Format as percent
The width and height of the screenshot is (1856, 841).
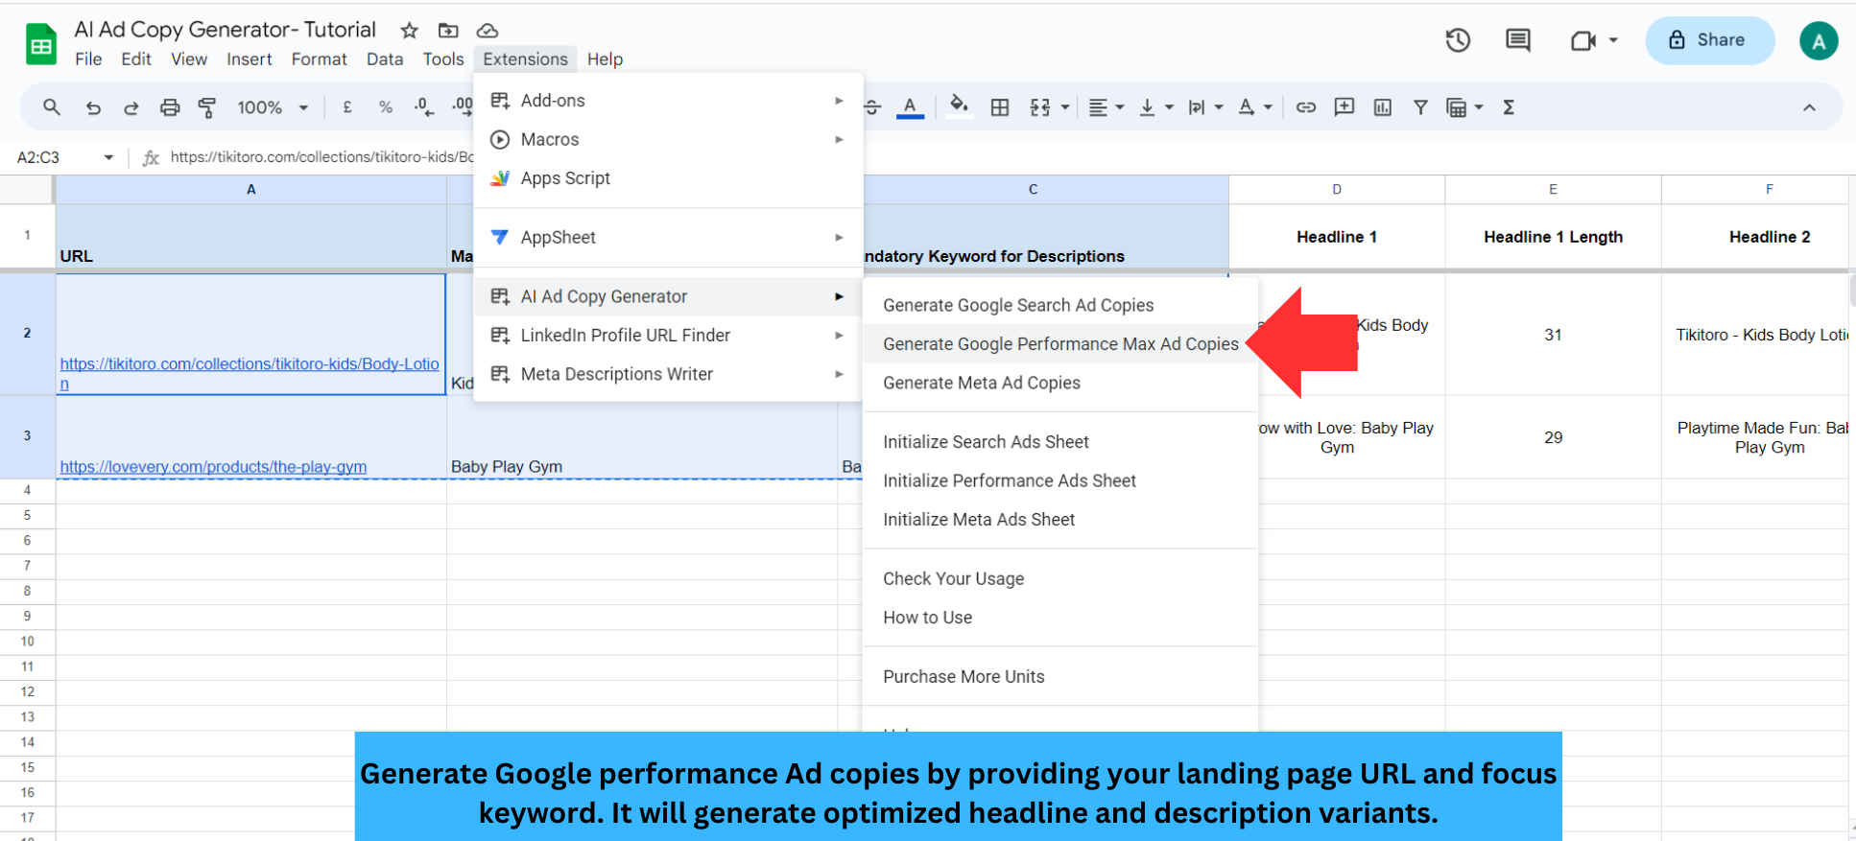pyautogui.click(x=386, y=107)
